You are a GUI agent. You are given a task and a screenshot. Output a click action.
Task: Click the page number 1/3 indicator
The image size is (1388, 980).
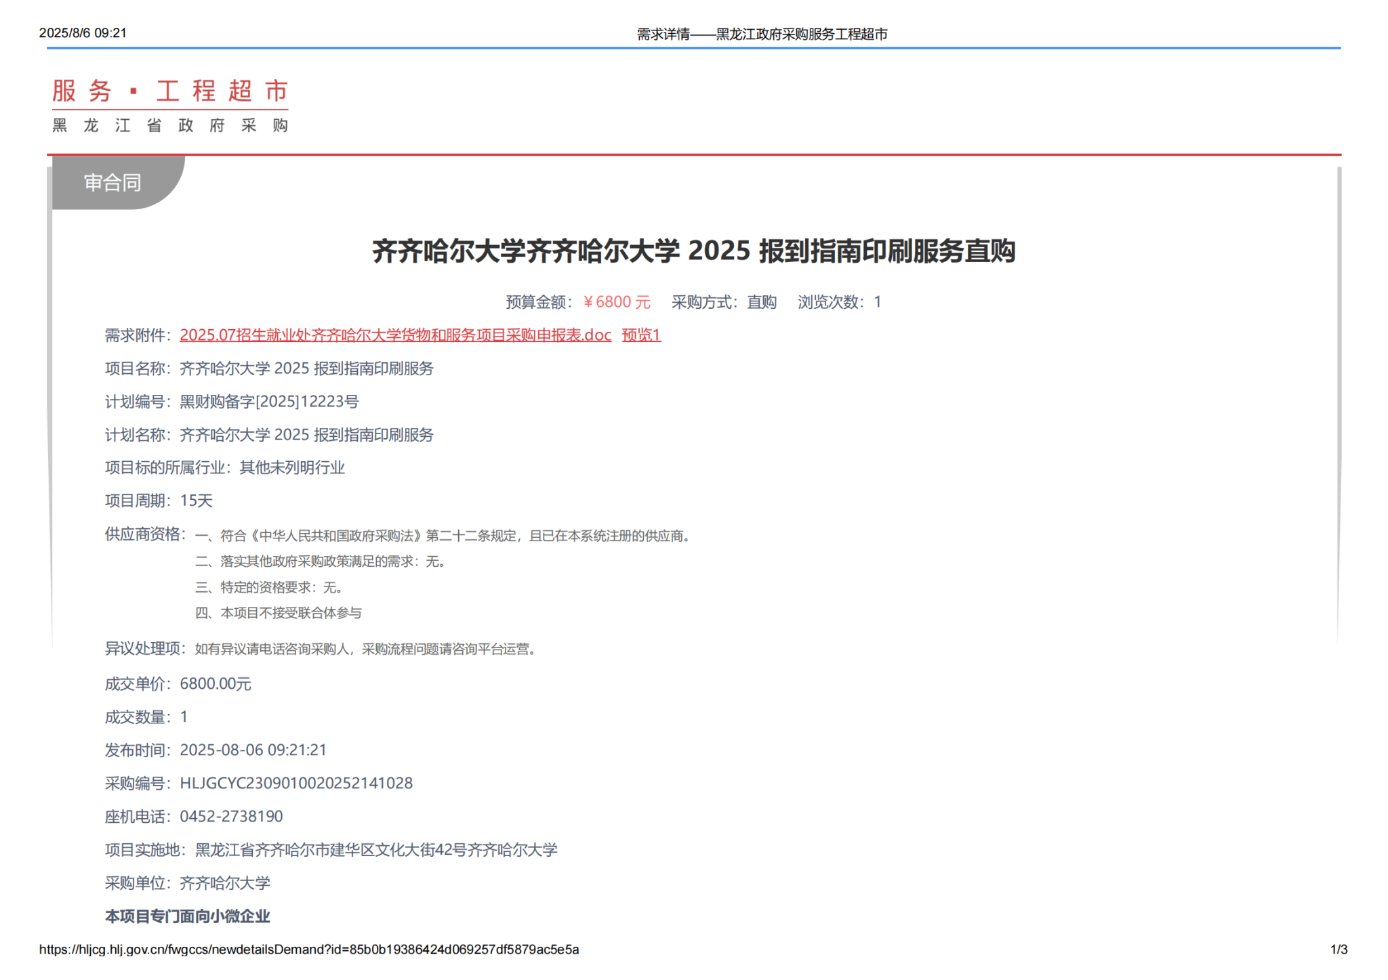[x=1339, y=950]
